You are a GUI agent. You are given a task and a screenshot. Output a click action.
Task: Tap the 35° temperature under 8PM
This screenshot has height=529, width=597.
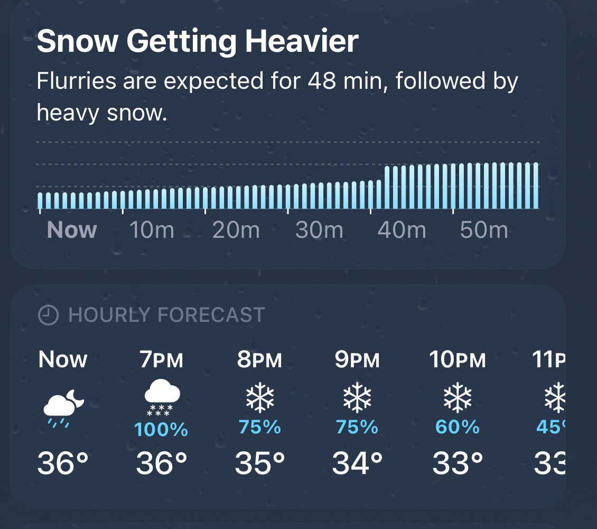click(x=259, y=464)
